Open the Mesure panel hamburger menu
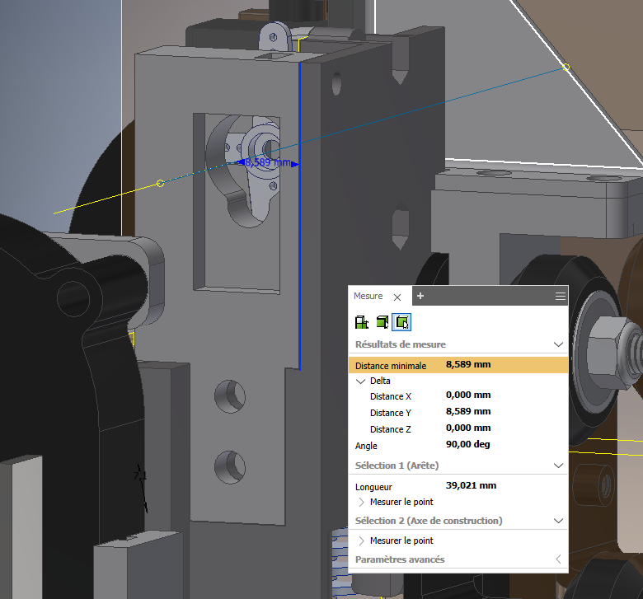 click(x=561, y=296)
